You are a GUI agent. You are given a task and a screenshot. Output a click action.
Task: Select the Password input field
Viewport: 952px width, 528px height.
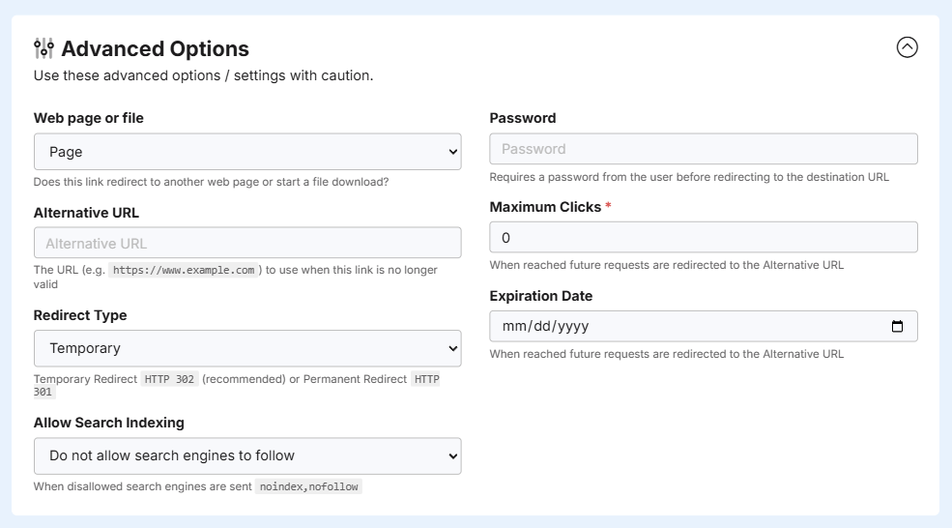pos(704,149)
